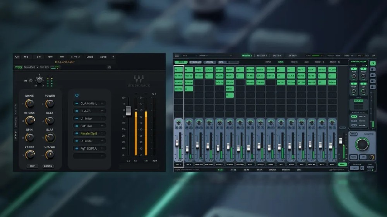Click the lock 2 icon under CR

[373, 75]
